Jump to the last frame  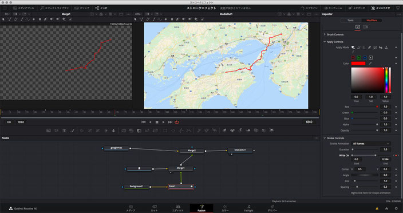click(170, 122)
